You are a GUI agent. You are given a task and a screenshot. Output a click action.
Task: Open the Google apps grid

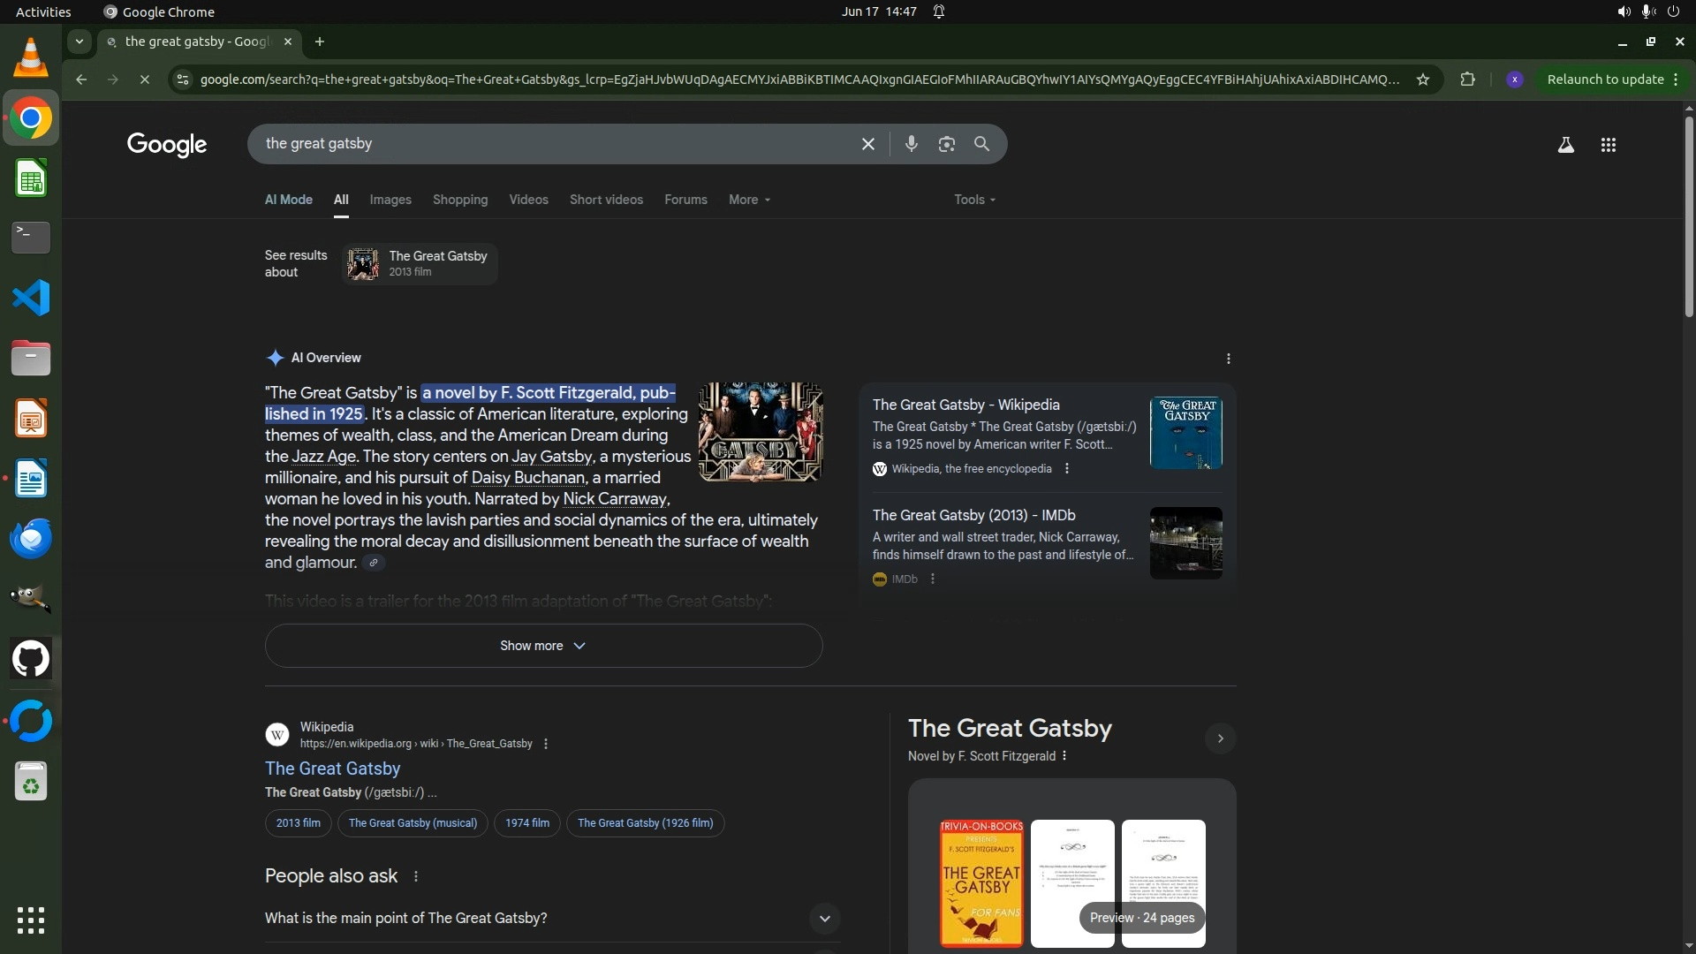tap(1608, 145)
